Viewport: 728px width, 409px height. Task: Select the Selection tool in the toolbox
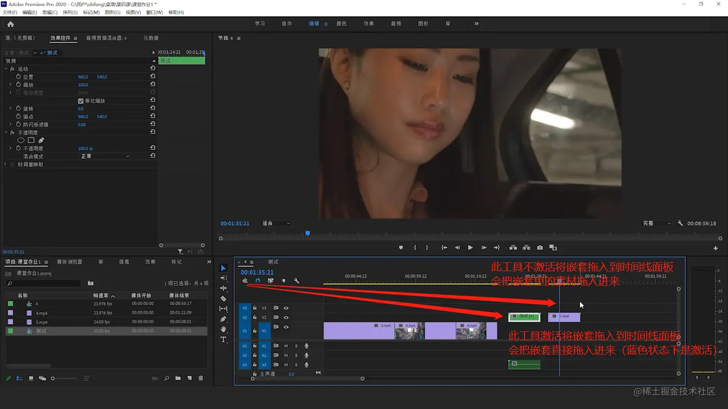pyautogui.click(x=223, y=268)
